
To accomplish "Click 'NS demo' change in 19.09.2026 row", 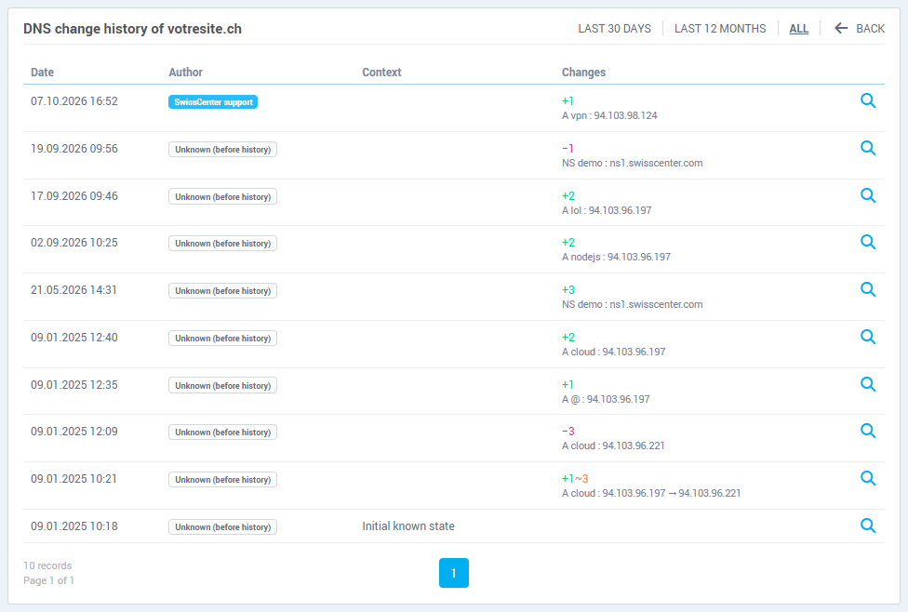I will (x=632, y=164).
